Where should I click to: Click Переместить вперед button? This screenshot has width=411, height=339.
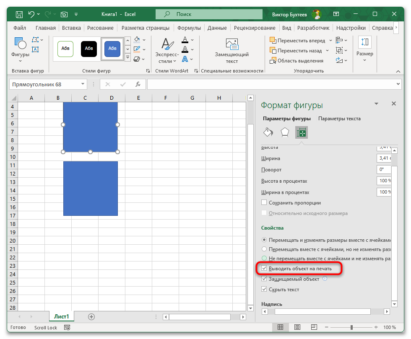[297, 40]
